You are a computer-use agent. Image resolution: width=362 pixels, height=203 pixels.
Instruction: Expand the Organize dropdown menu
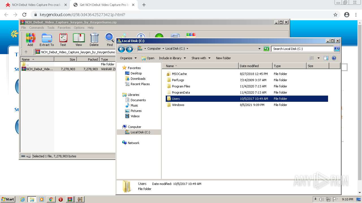[135, 58]
